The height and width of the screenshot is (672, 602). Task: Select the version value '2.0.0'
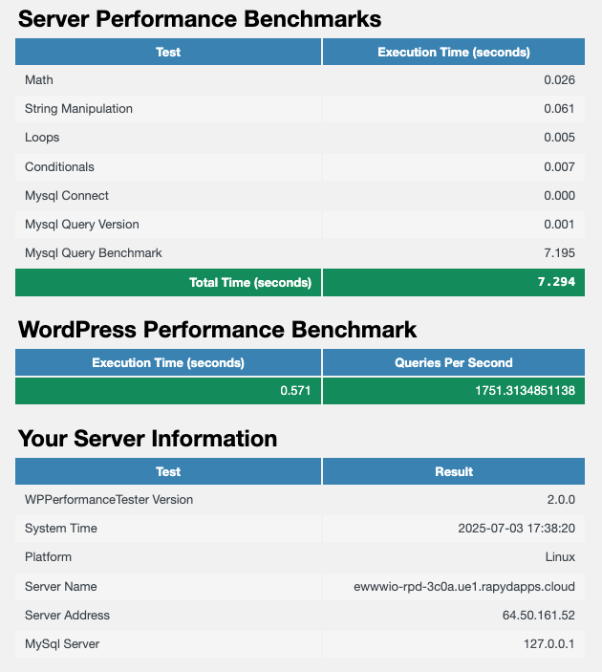[x=561, y=500]
